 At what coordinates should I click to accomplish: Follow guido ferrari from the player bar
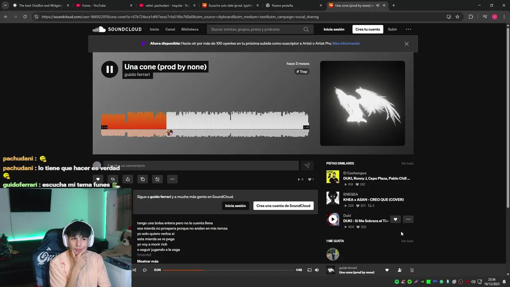pos(400,270)
